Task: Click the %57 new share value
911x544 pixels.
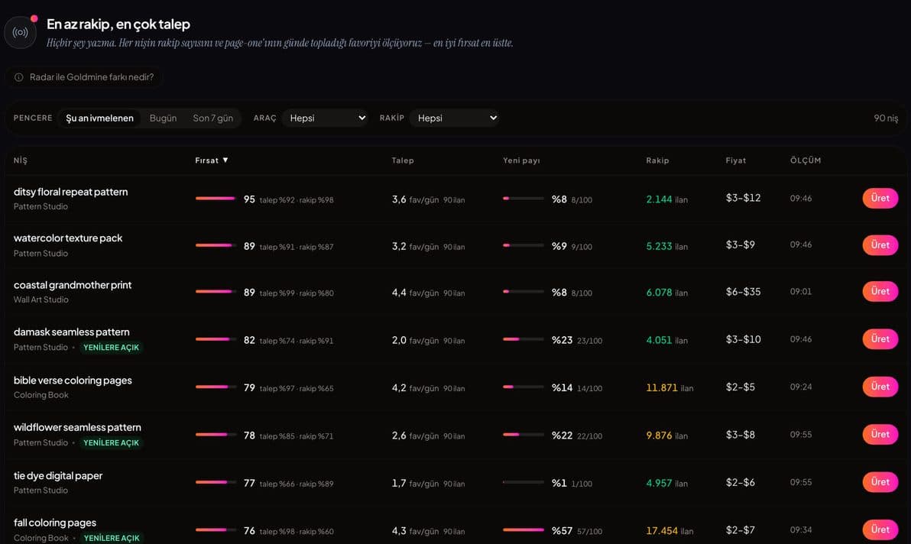Action: click(562, 531)
